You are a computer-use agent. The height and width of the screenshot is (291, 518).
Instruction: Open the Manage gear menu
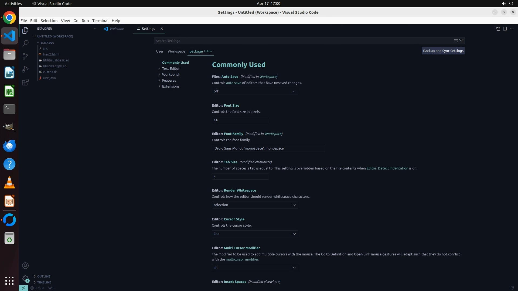[25, 279]
